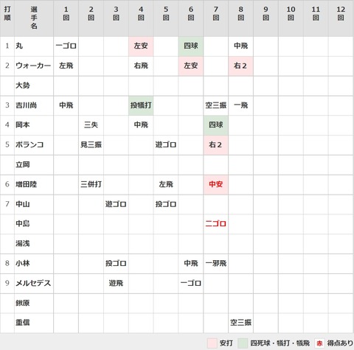Screen dimensions: 354x350
Task: Click 丸's 8回 result 中飛
Action: coord(241,46)
